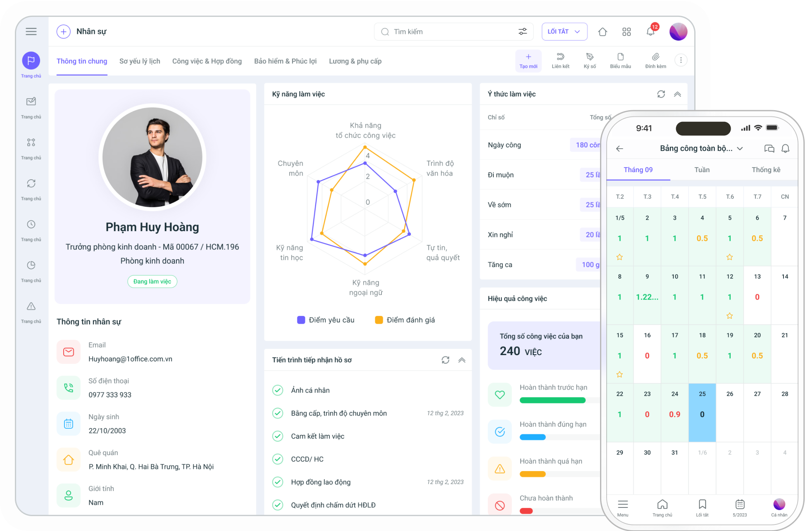
Task: Click the Đang làm việc status badge
Action: click(152, 282)
